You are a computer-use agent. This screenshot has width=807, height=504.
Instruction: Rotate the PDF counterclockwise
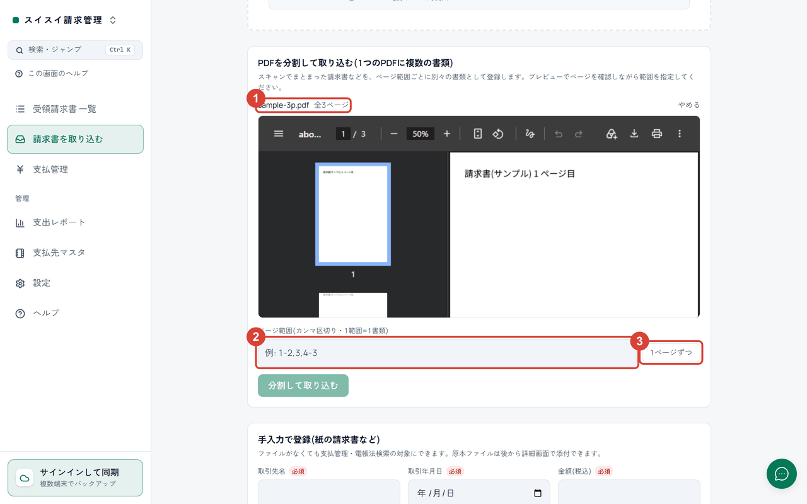tap(498, 134)
